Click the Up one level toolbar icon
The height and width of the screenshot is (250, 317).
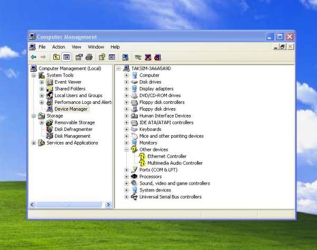[57, 57]
